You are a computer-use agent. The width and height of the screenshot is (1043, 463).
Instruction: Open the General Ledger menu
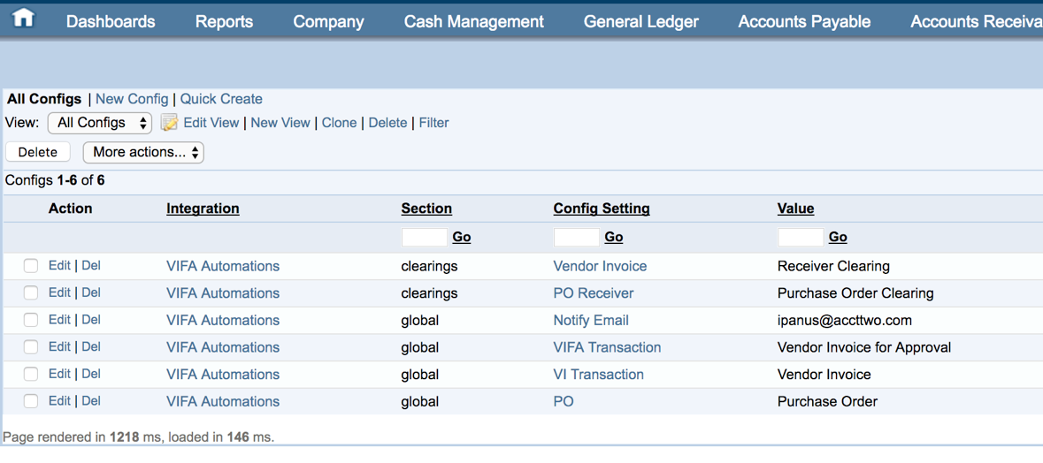[640, 21]
